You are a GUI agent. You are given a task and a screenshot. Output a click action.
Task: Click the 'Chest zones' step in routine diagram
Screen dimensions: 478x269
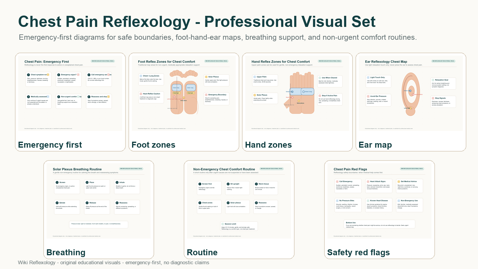click(x=209, y=207)
